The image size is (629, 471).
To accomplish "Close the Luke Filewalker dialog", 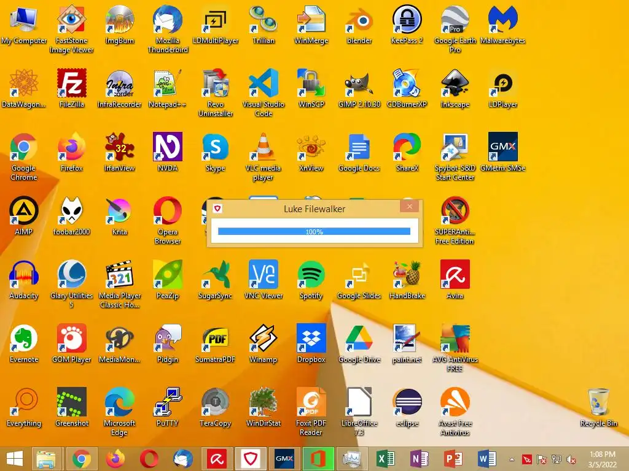I will pos(409,206).
